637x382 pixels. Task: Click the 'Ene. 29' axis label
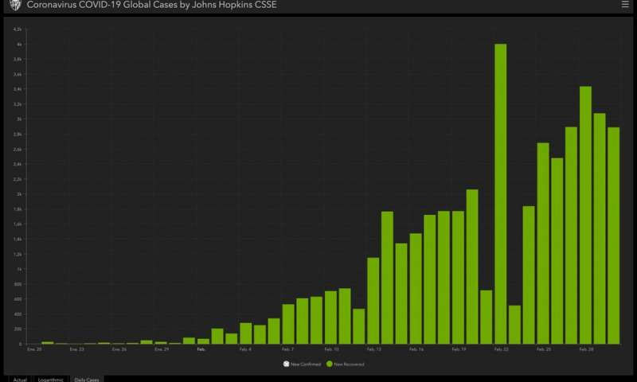pos(162,349)
